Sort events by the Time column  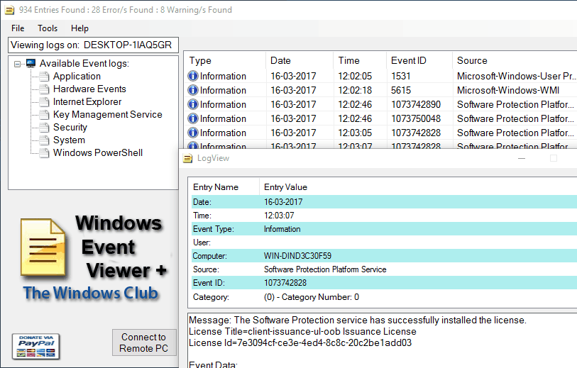[360, 60]
